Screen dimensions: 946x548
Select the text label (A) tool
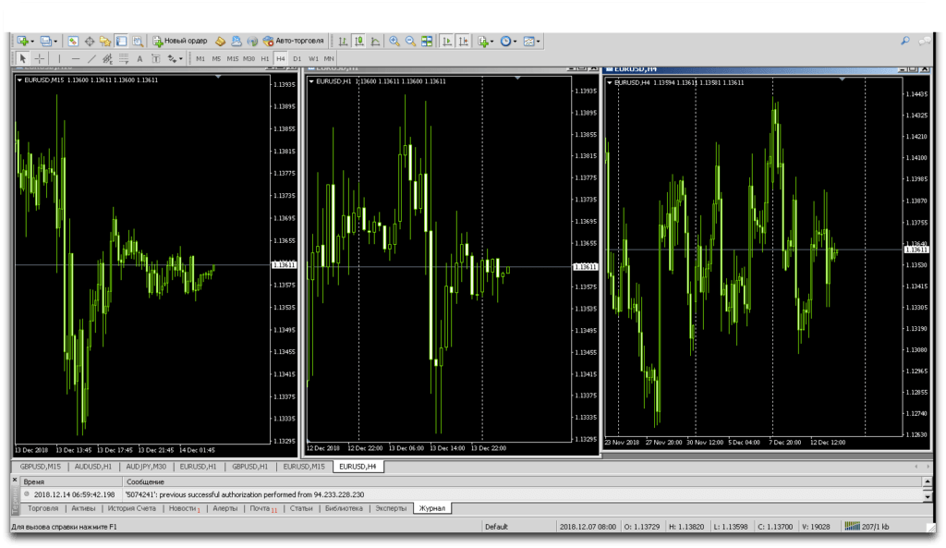tap(139, 58)
